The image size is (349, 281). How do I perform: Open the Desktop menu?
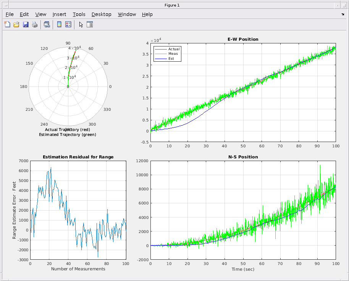pyautogui.click(x=101, y=14)
